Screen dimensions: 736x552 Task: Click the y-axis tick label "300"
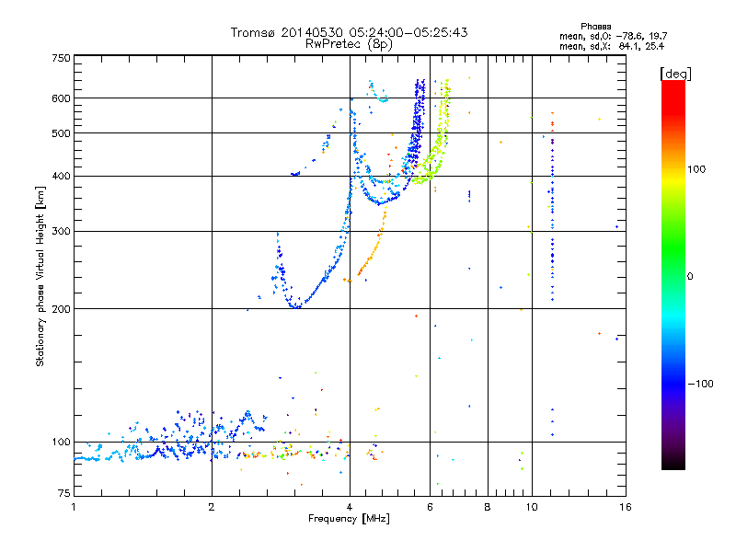click(62, 232)
